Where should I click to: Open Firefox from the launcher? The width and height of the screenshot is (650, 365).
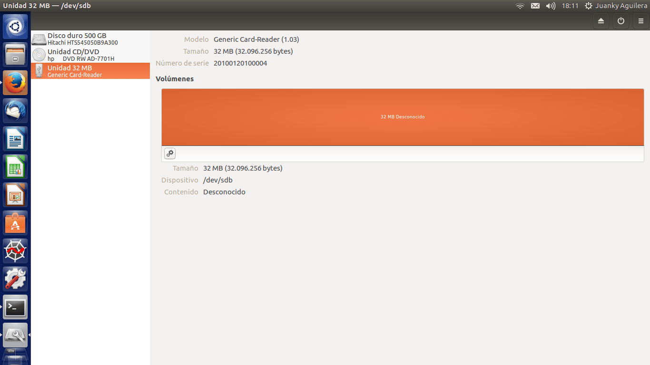coord(15,82)
